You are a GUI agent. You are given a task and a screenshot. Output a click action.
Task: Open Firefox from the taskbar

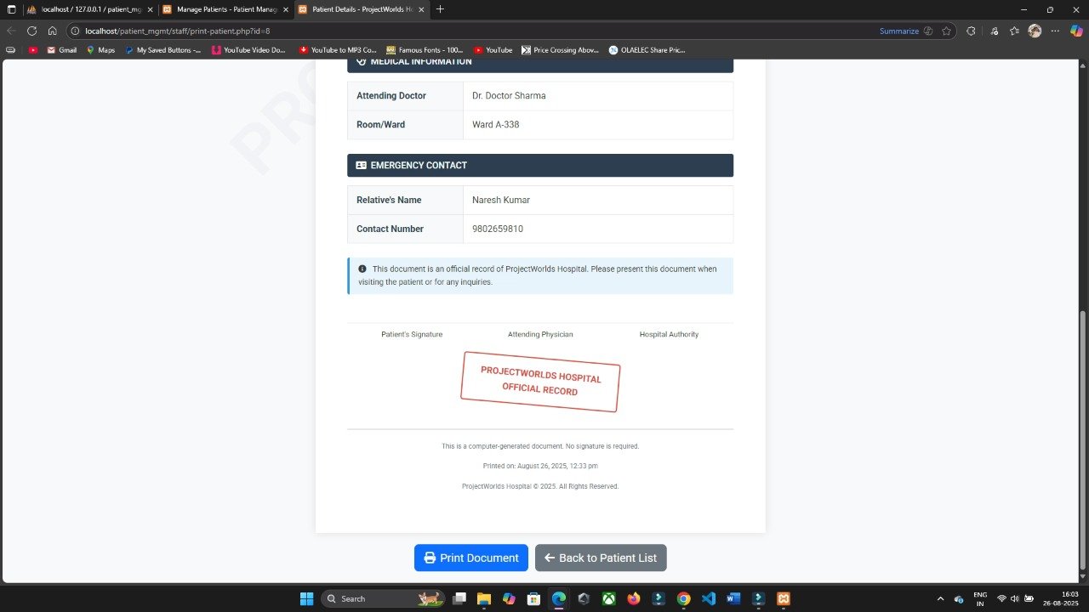[633, 598]
